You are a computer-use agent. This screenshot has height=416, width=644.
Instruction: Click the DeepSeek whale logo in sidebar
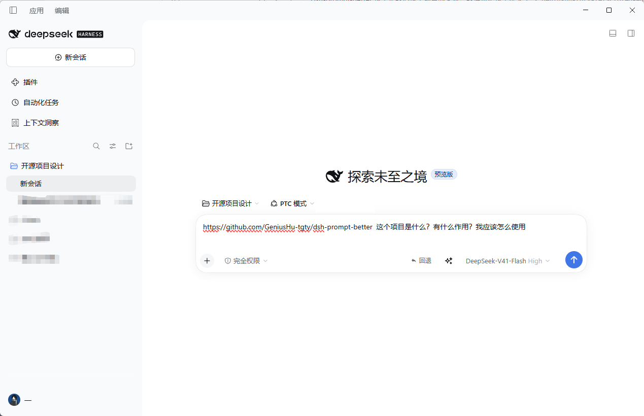pyautogui.click(x=14, y=34)
